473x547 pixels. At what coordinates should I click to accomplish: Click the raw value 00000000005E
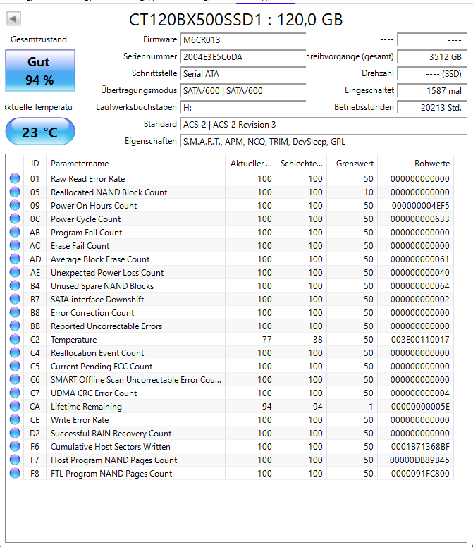click(x=420, y=407)
